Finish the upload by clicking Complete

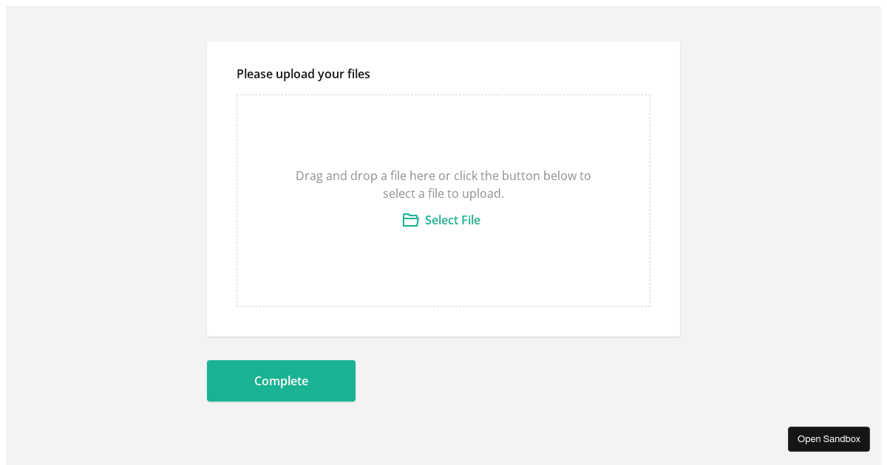(281, 381)
